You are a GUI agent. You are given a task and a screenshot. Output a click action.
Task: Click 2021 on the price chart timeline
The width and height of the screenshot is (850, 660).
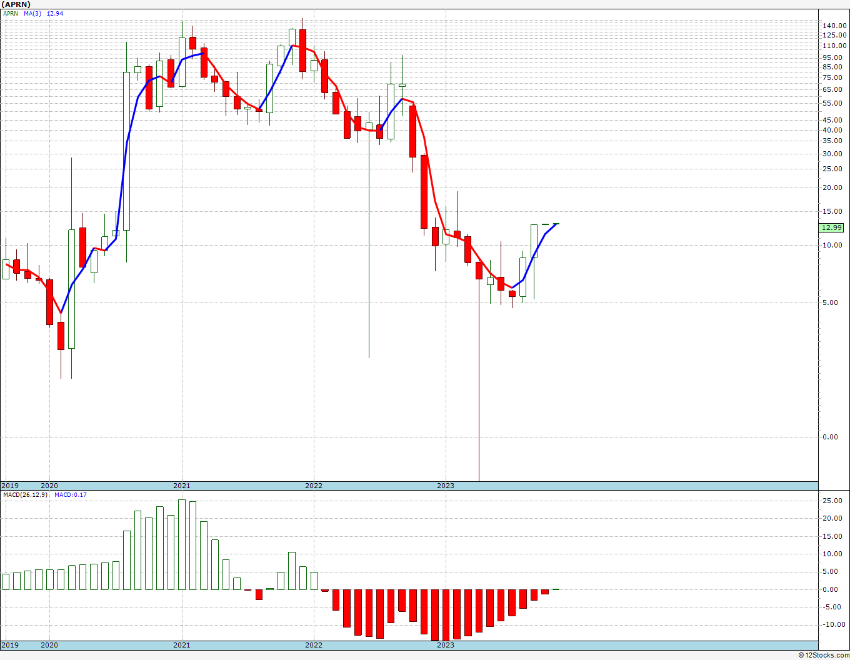coord(182,486)
